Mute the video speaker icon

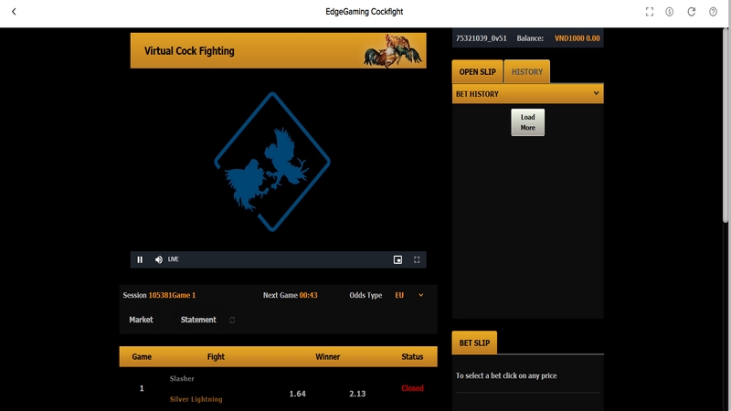(158, 259)
